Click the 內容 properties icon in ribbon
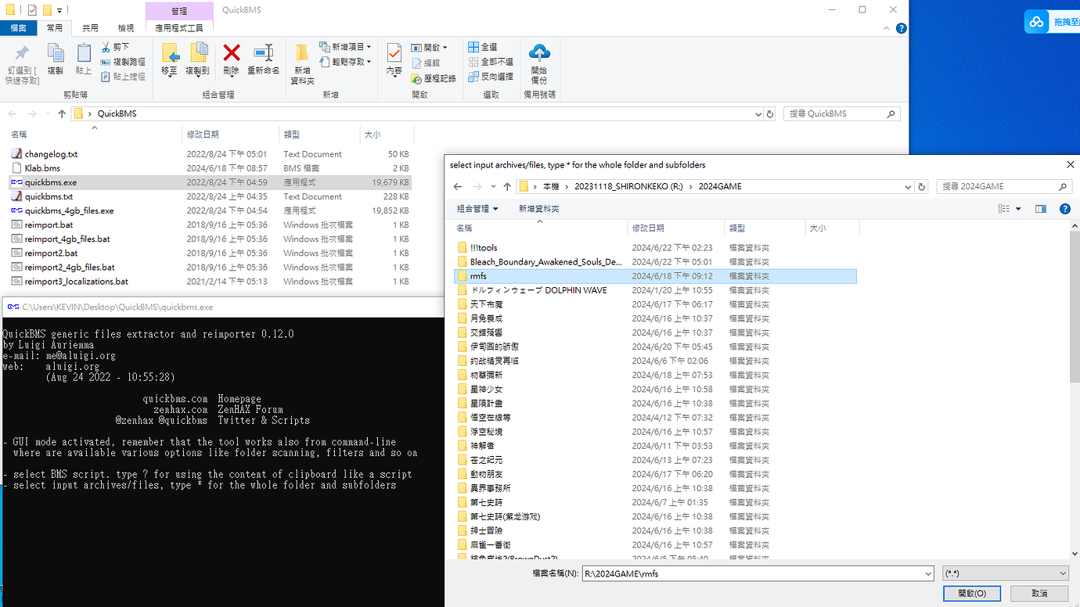The width and height of the screenshot is (1080, 607). (394, 53)
